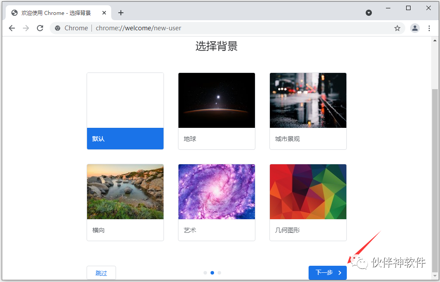
Task: Open the Chrome three-dot menu
Action: click(x=429, y=28)
